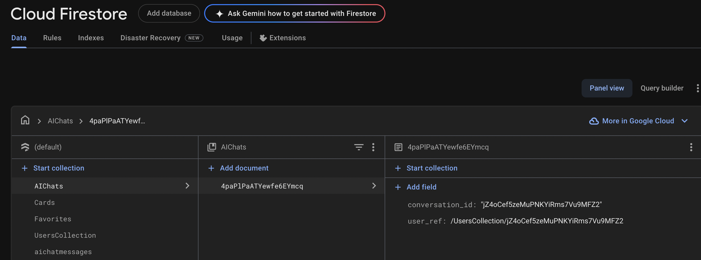Viewport: 701px width, 260px height.
Task: Expand More in Google Cloud chevron
Action: [684, 121]
